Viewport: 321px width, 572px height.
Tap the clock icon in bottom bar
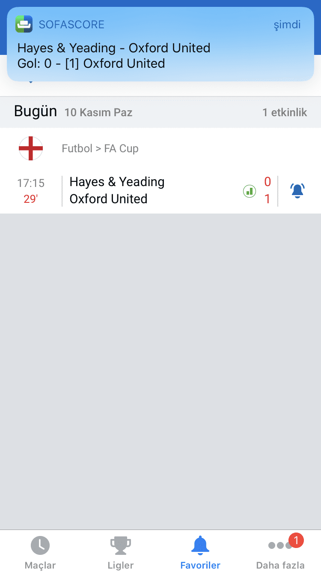(40, 545)
